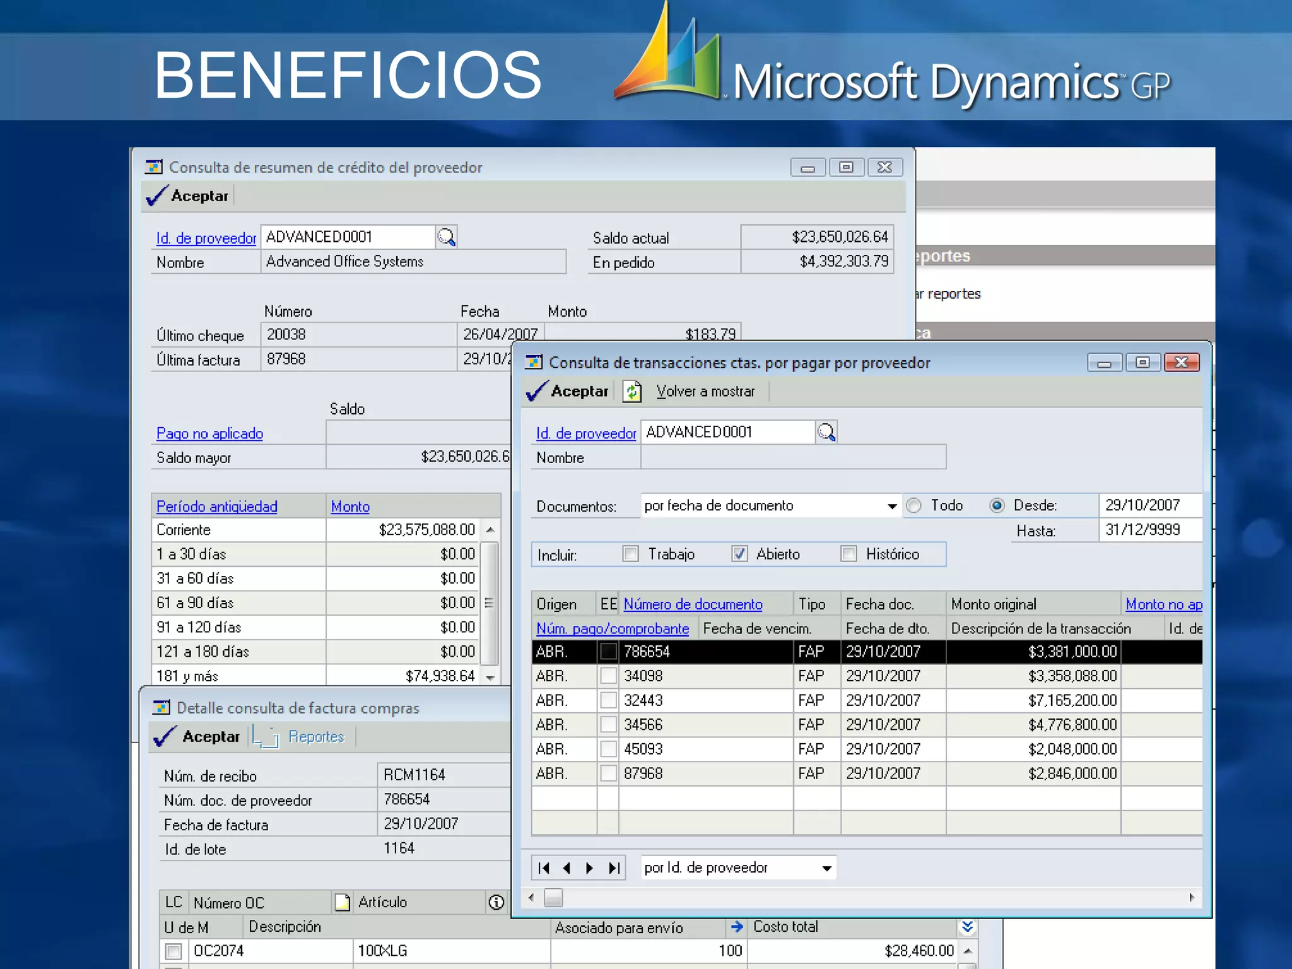Enable the Trabajo checkbox
This screenshot has width=1292, height=969.
(x=631, y=554)
